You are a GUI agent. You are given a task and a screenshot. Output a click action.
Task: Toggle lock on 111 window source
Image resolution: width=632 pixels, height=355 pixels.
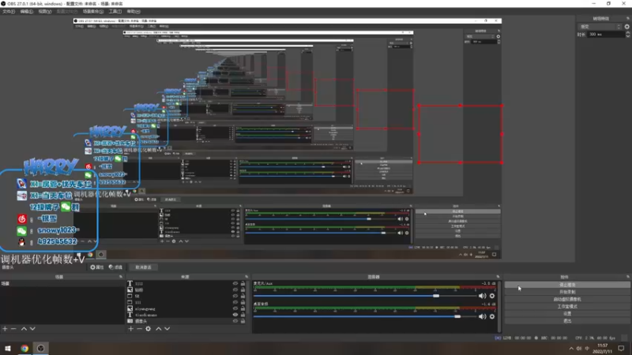pyautogui.click(x=243, y=302)
